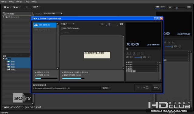Screen dimensions: 194x114
Task: Click down arrow of device list scrollbar
Action: [x=58, y=68]
